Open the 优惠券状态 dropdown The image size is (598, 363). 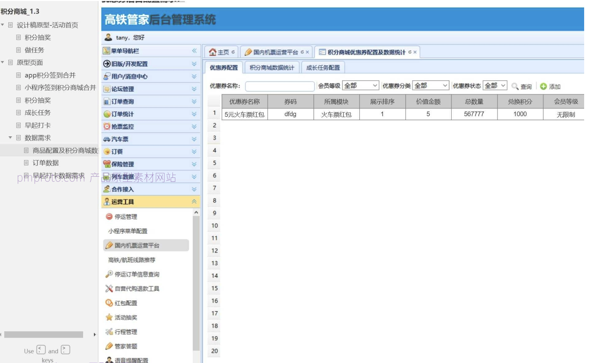(x=495, y=85)
